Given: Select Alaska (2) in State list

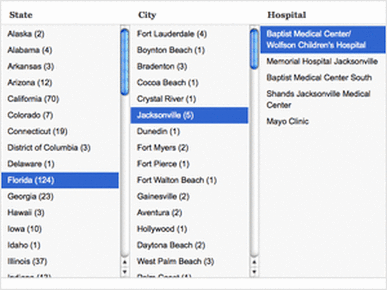Looking at the screenshot, I should [60, 34].
